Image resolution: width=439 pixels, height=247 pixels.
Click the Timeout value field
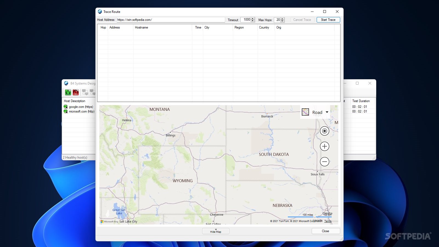point(246,20)
